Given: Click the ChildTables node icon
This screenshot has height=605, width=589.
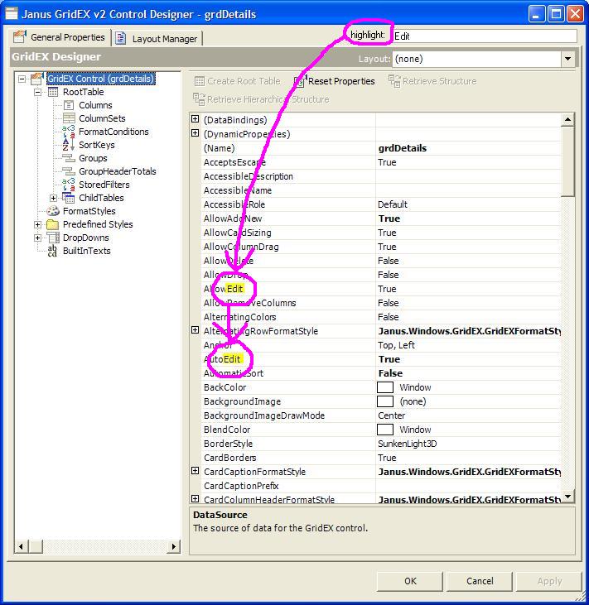Looking at the screenshot, I should pyautogui.click(x=69, y=198).
